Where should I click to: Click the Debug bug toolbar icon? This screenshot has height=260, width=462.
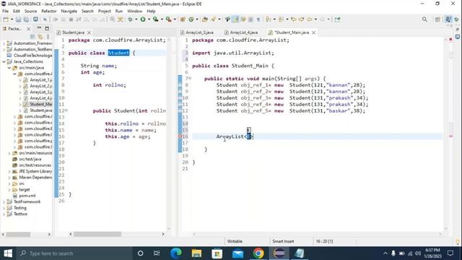(x=130, y=19)
